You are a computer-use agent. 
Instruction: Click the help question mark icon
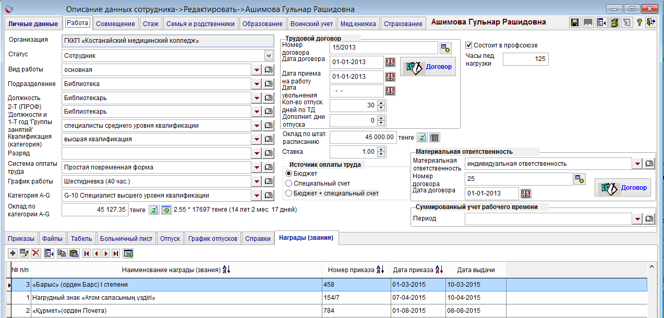click(638, 23)
